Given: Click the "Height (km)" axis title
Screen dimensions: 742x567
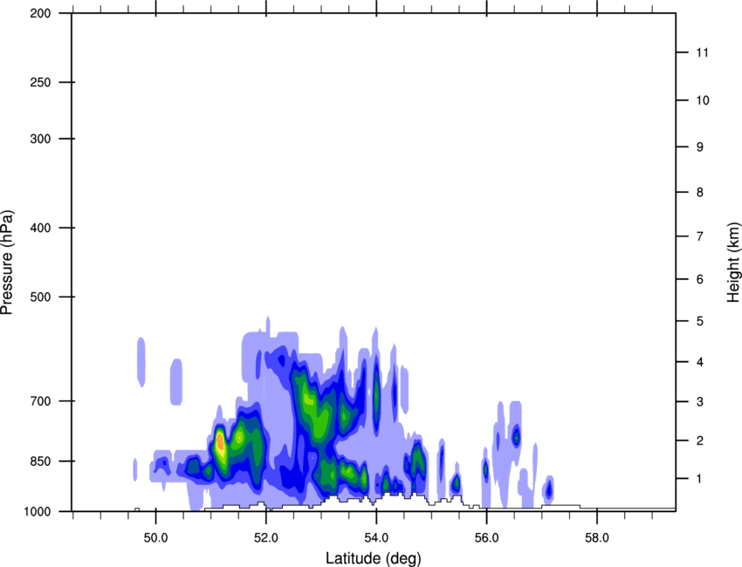Looking at the screenshot, I should (x=732, y=262).
